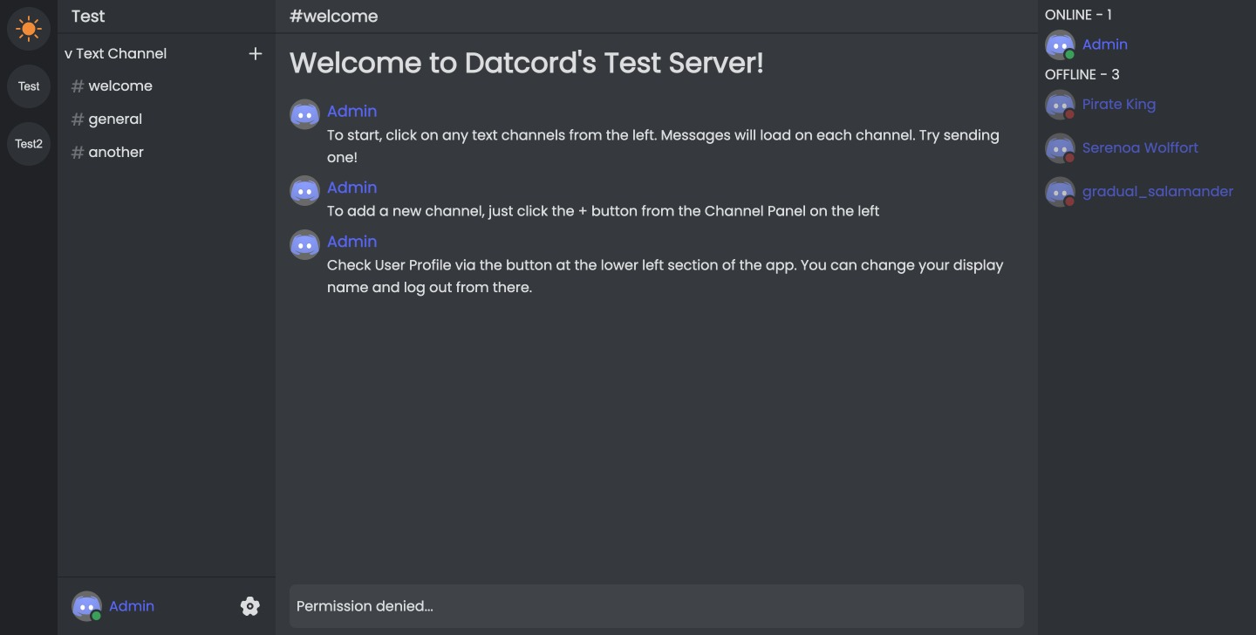Screen dimensions: 1256x635
Task: Click Admin's avatar in the first message
Action: coord(304,113)
